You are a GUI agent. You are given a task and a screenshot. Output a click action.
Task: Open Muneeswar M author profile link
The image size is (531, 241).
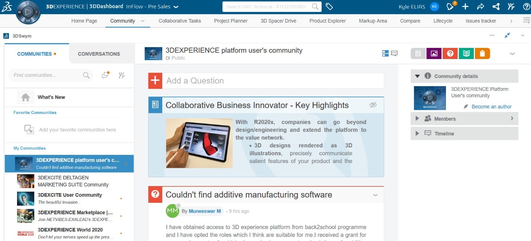pos(205,211)
